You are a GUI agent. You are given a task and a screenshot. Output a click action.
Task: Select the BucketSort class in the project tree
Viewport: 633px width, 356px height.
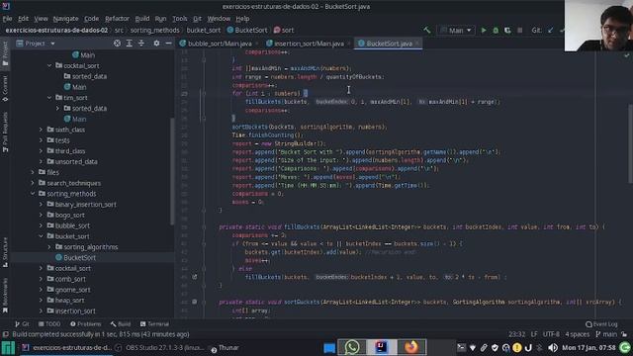pos(79,257)
